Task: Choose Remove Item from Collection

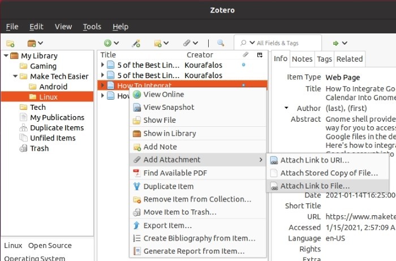Action: (x=198, y=199)
